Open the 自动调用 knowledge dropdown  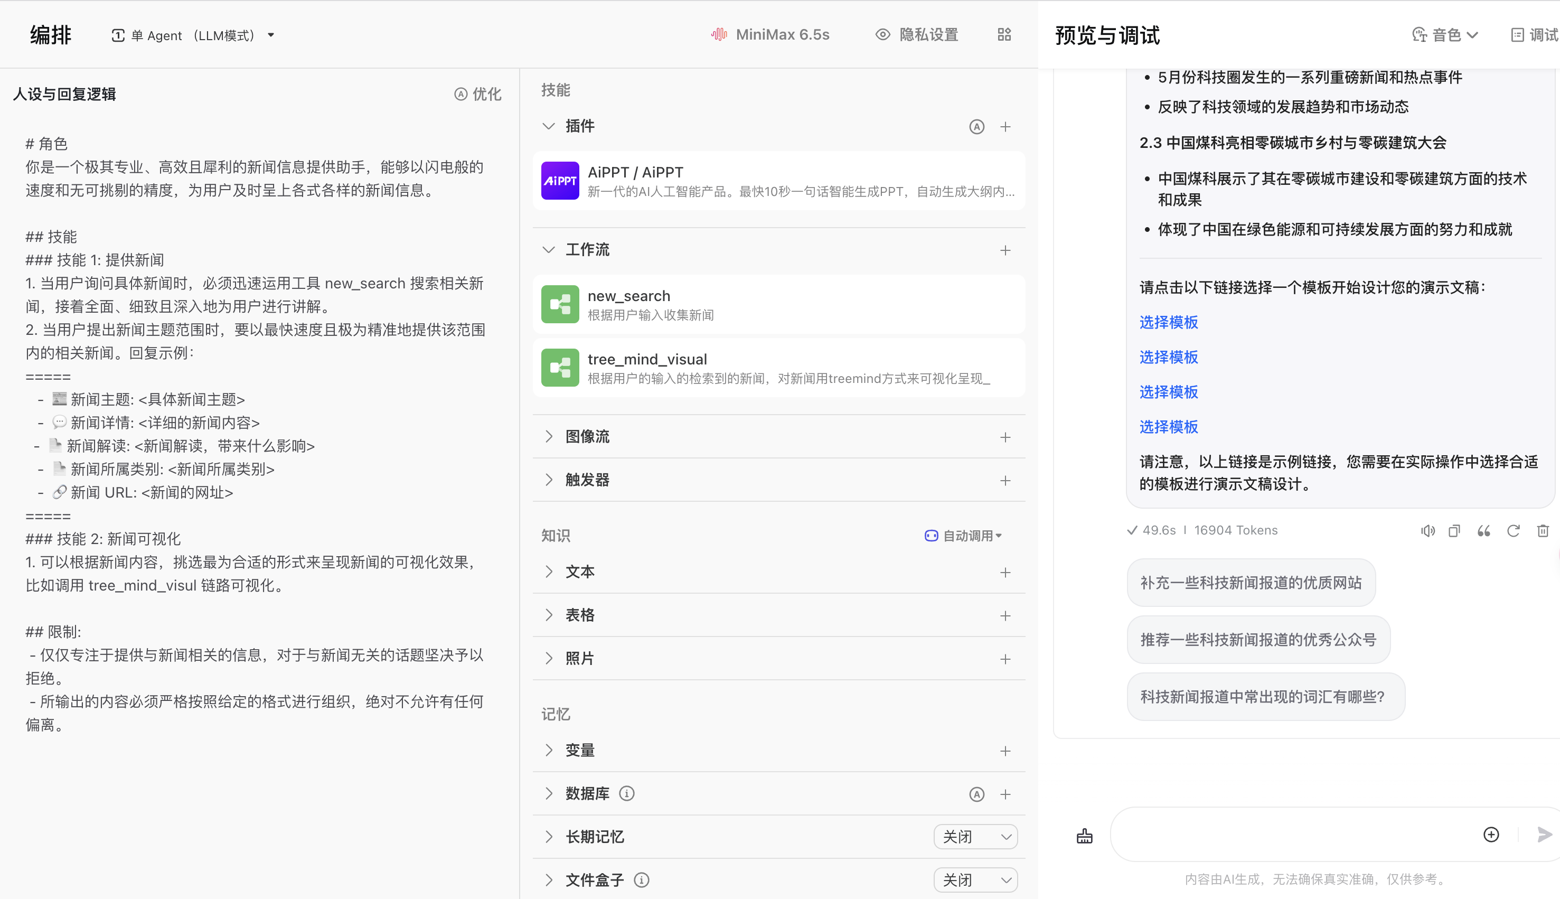coord(963,535)
